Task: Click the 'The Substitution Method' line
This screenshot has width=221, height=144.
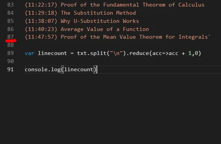Action: pyautogui.click(x=98, y=13)
